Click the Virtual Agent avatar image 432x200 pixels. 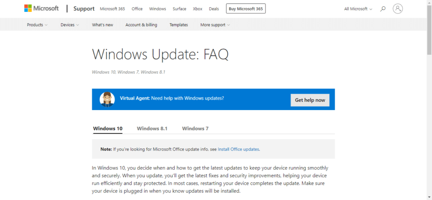click(107, 99)
